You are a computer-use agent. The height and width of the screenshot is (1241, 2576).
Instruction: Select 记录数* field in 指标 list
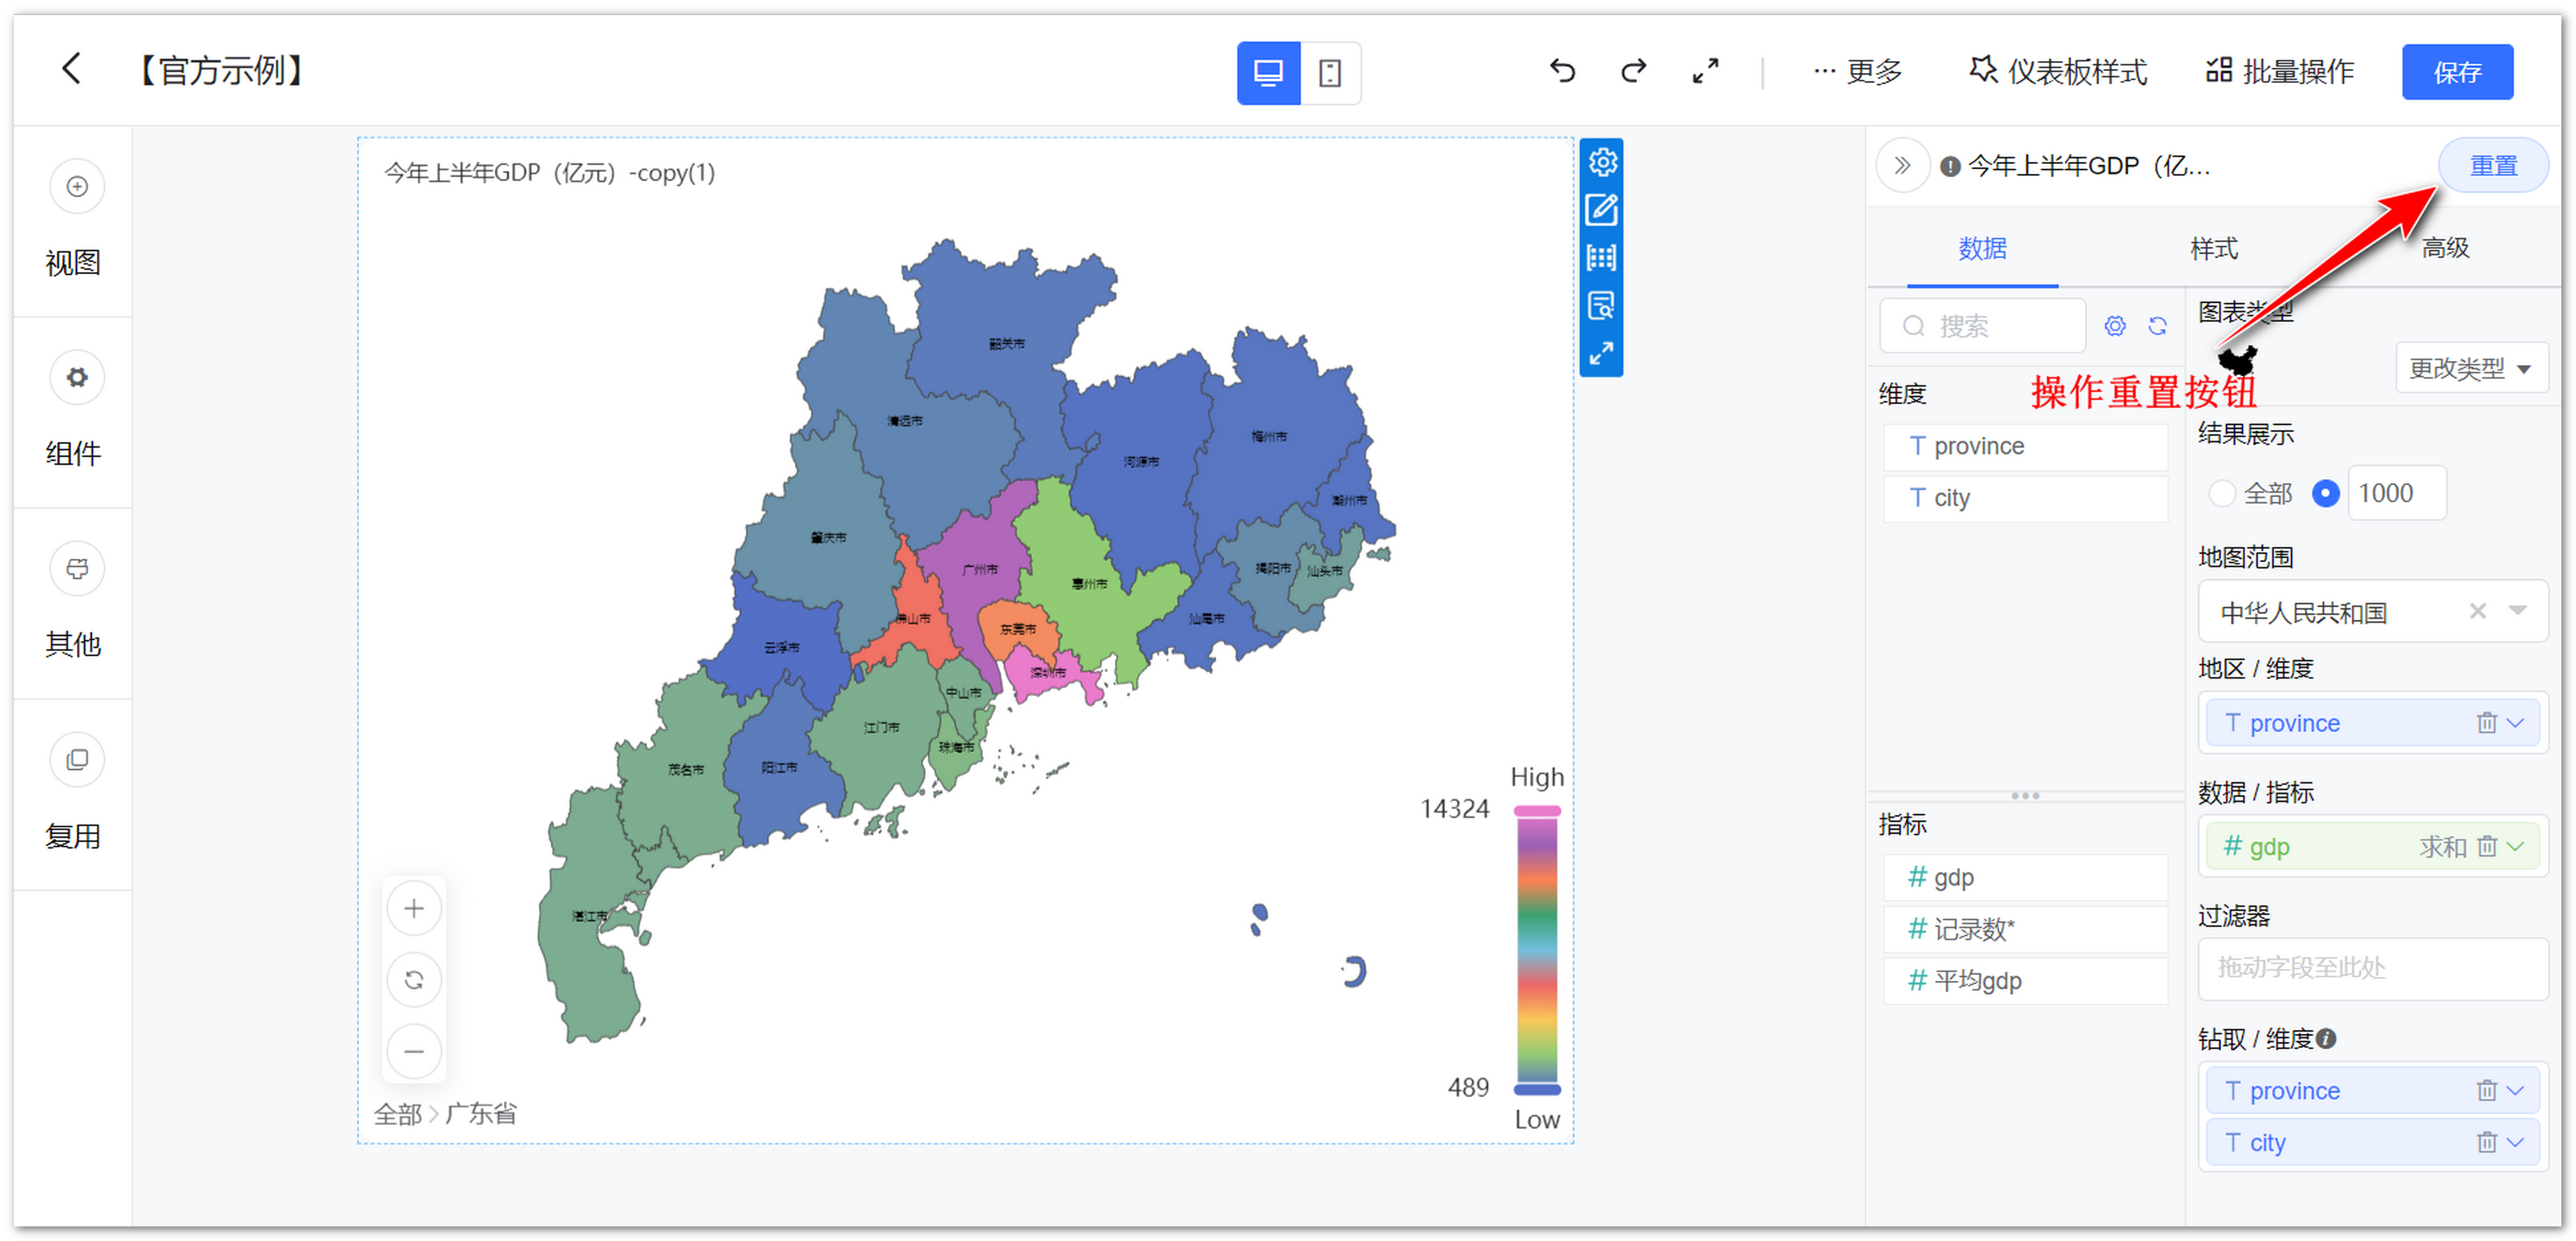[x=2025, y=930]
